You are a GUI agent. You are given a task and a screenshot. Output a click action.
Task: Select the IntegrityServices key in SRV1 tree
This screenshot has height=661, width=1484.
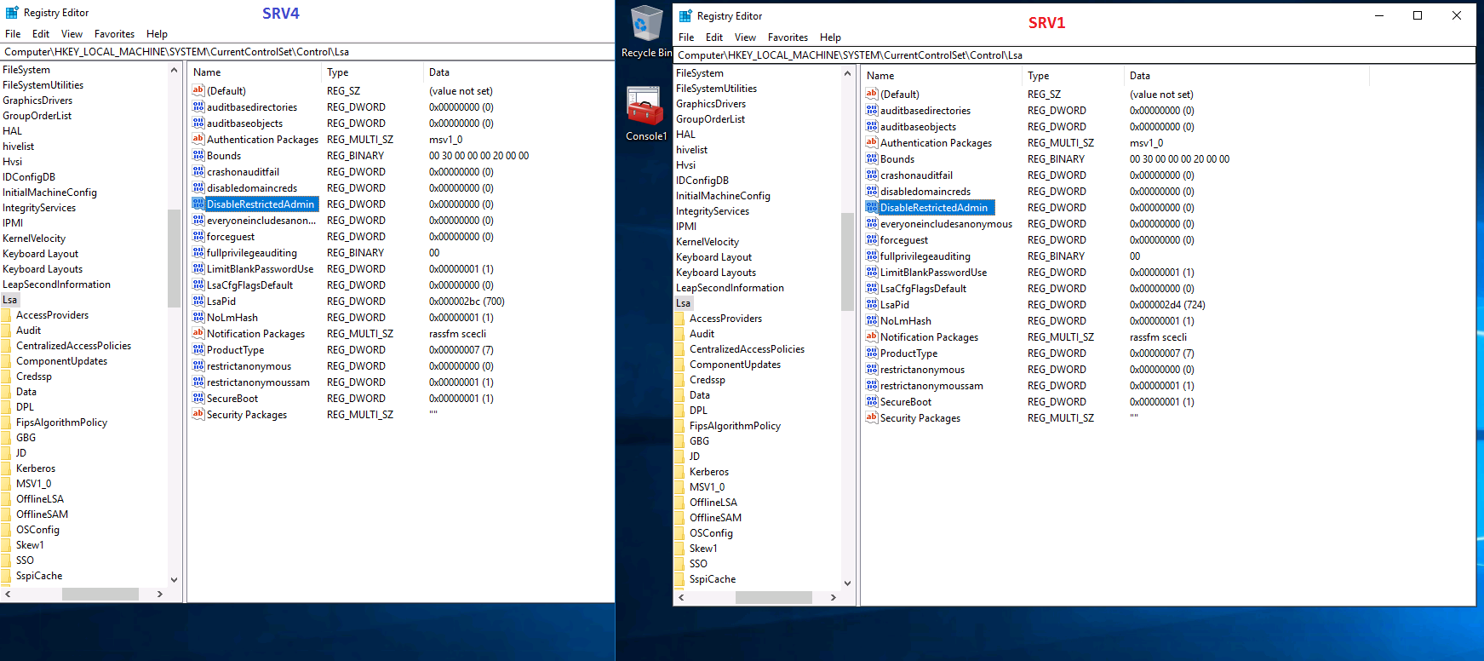[x=713, y=211]
